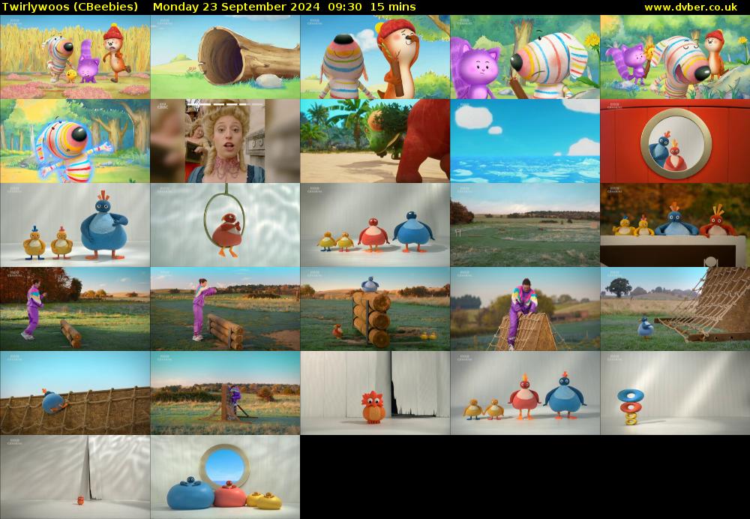Open the thumbnail of the striped character in the forest
This screenshot has height=519, width=750.
75,142
